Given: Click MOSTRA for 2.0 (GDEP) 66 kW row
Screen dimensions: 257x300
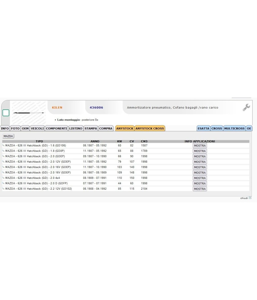Looking at the screenshot, I should coord(200,156).
